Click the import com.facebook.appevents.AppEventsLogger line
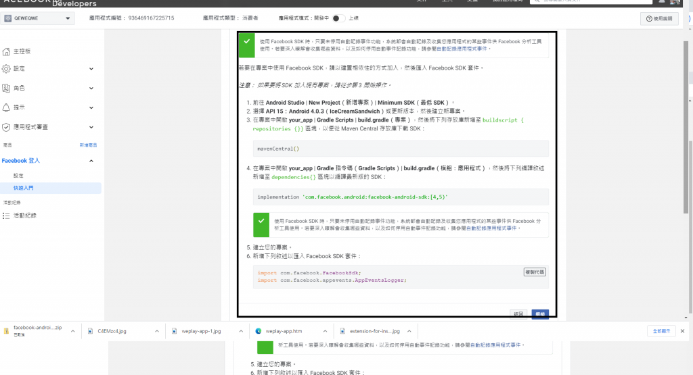 (x=332, y=280)
